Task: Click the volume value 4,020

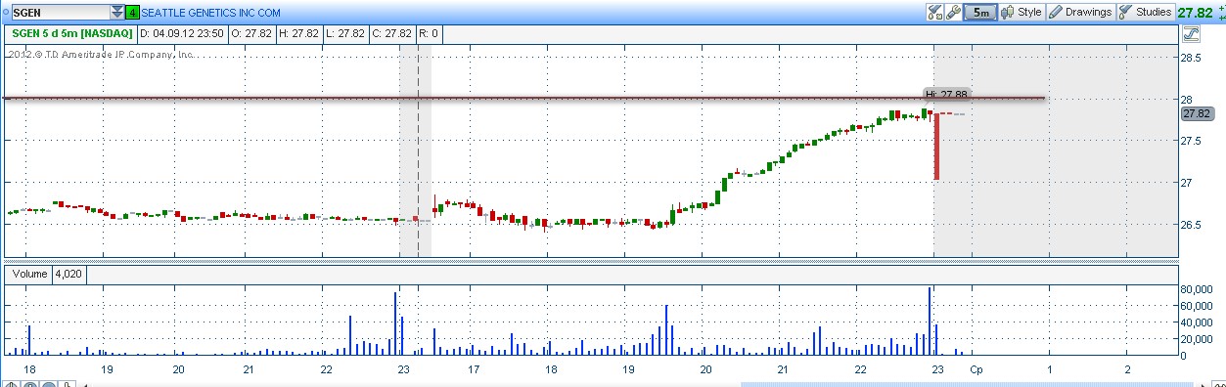Action: [x=68, y=275]
